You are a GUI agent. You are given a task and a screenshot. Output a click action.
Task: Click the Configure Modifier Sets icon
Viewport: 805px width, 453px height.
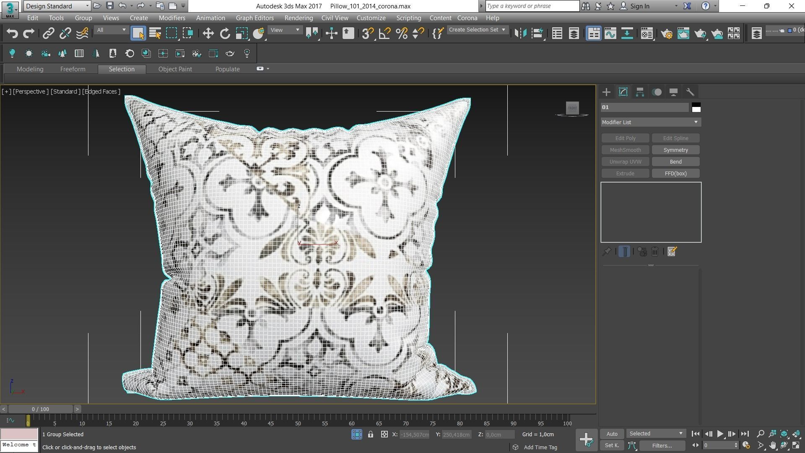point(672,252)
